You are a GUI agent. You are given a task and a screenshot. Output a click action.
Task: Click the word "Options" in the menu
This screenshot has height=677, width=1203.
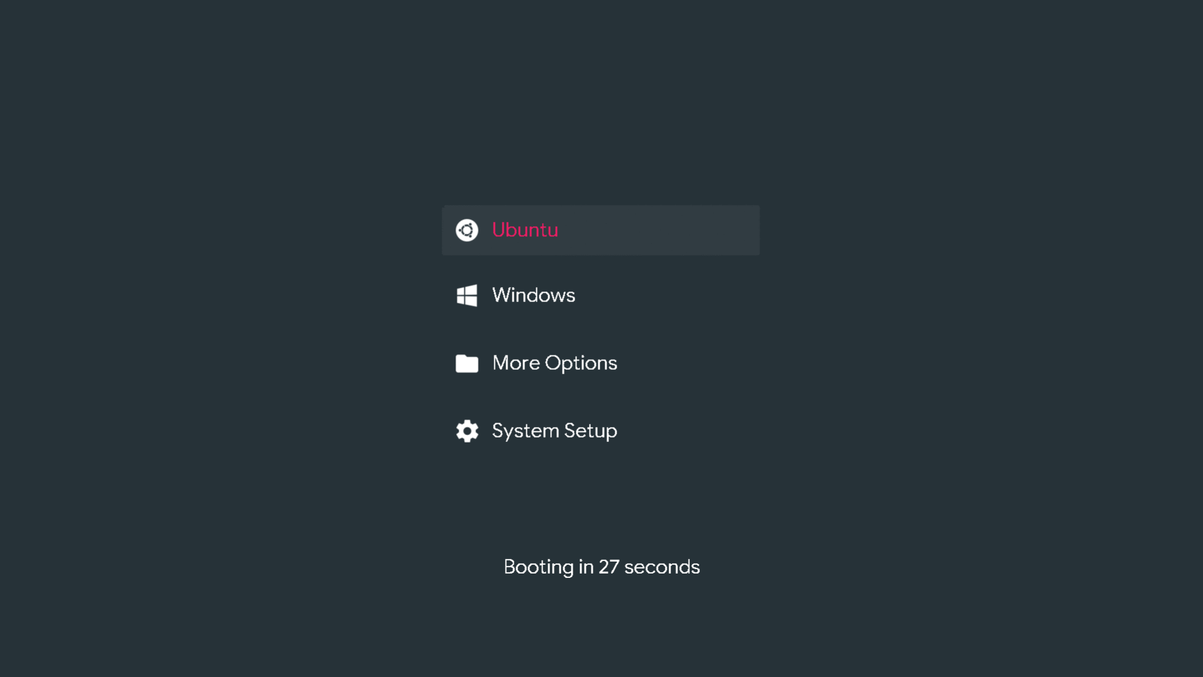pyautogui.click(x=581, y=363)
